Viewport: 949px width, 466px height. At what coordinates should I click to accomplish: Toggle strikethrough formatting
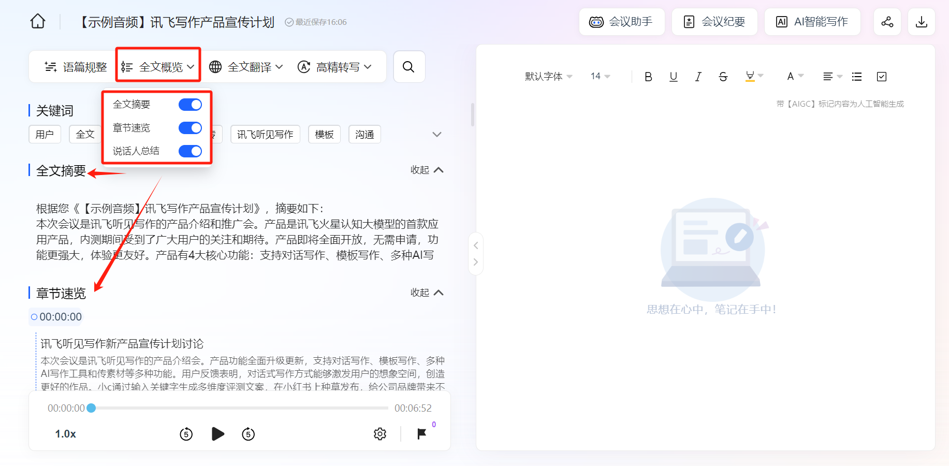pyautogui.click(x=723, y=77)
